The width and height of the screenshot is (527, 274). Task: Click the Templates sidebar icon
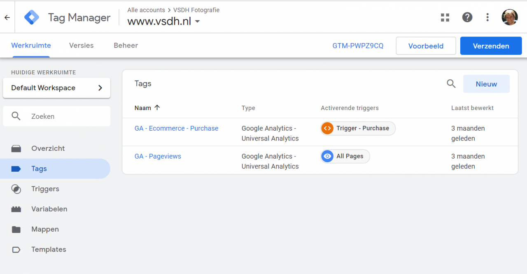pyautogui.click(x=16, y=249)
